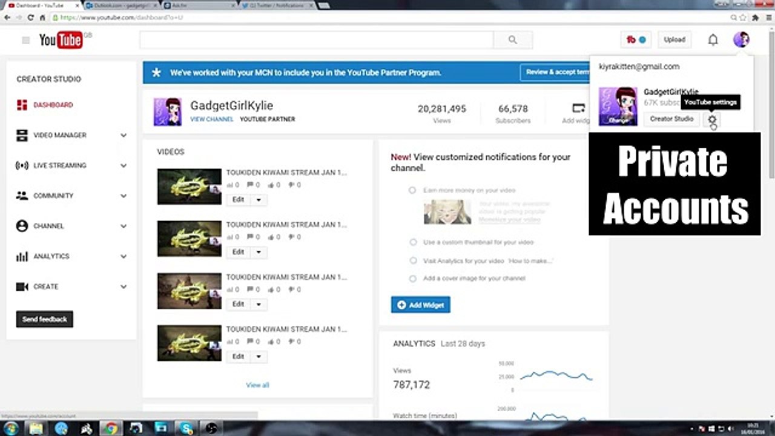775x436 pixels.
Task: Click the Send feedback button
Action: (45, 320)
